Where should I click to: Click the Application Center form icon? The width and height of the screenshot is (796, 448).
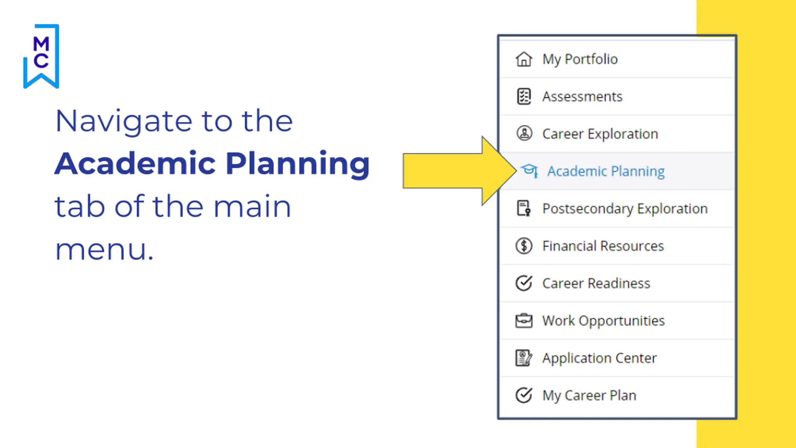coord(524,358)
